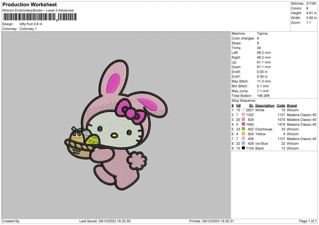Select the 'White' description in row 1
Screen dimensions: 319x225
coord(259,110)
